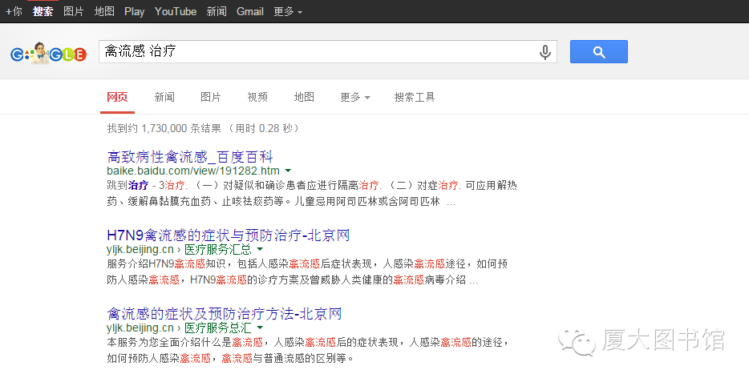749x378 pixels.
Task: Open 图片 in the top black bar
Action: [74, 11]
